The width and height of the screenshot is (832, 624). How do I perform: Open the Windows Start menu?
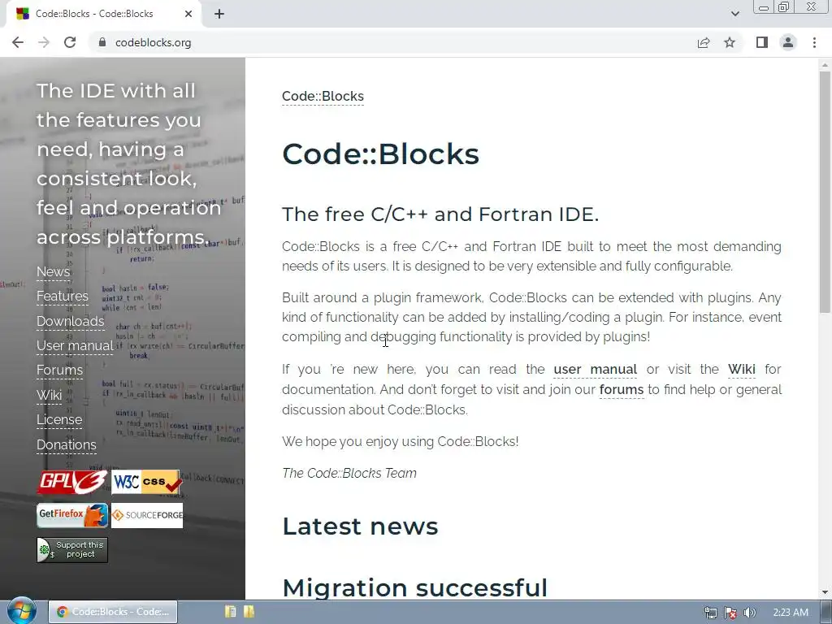[21, 611]
